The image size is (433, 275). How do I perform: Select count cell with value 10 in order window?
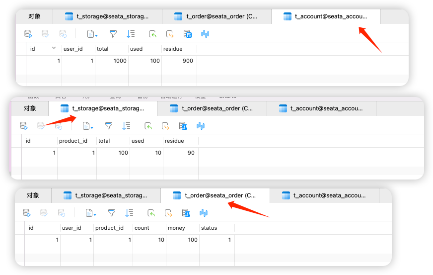click(x=149, y=240)
